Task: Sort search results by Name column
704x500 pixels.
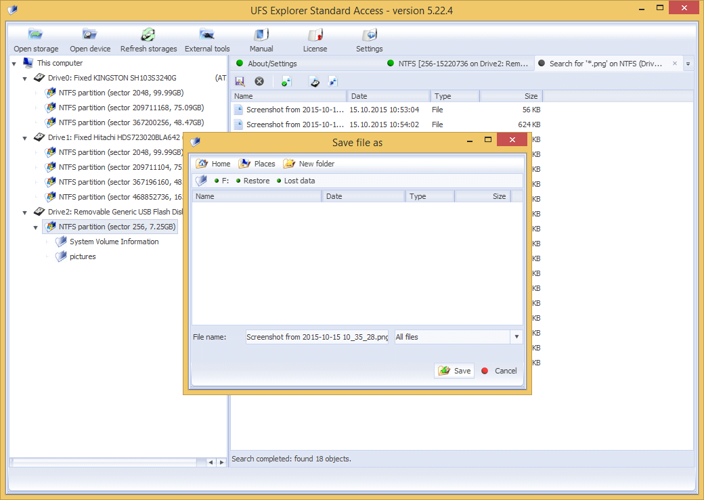Action: pos(288,96)
